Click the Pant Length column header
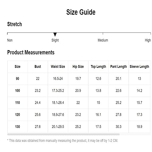 click(x=119, y=67)
